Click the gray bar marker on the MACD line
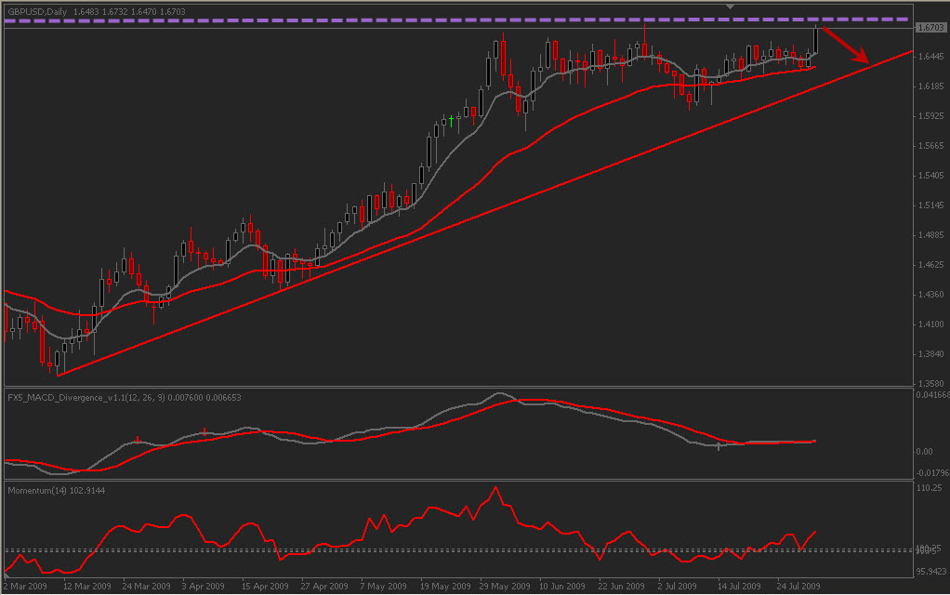The image size is (950, 595). [x=719, y=447]
